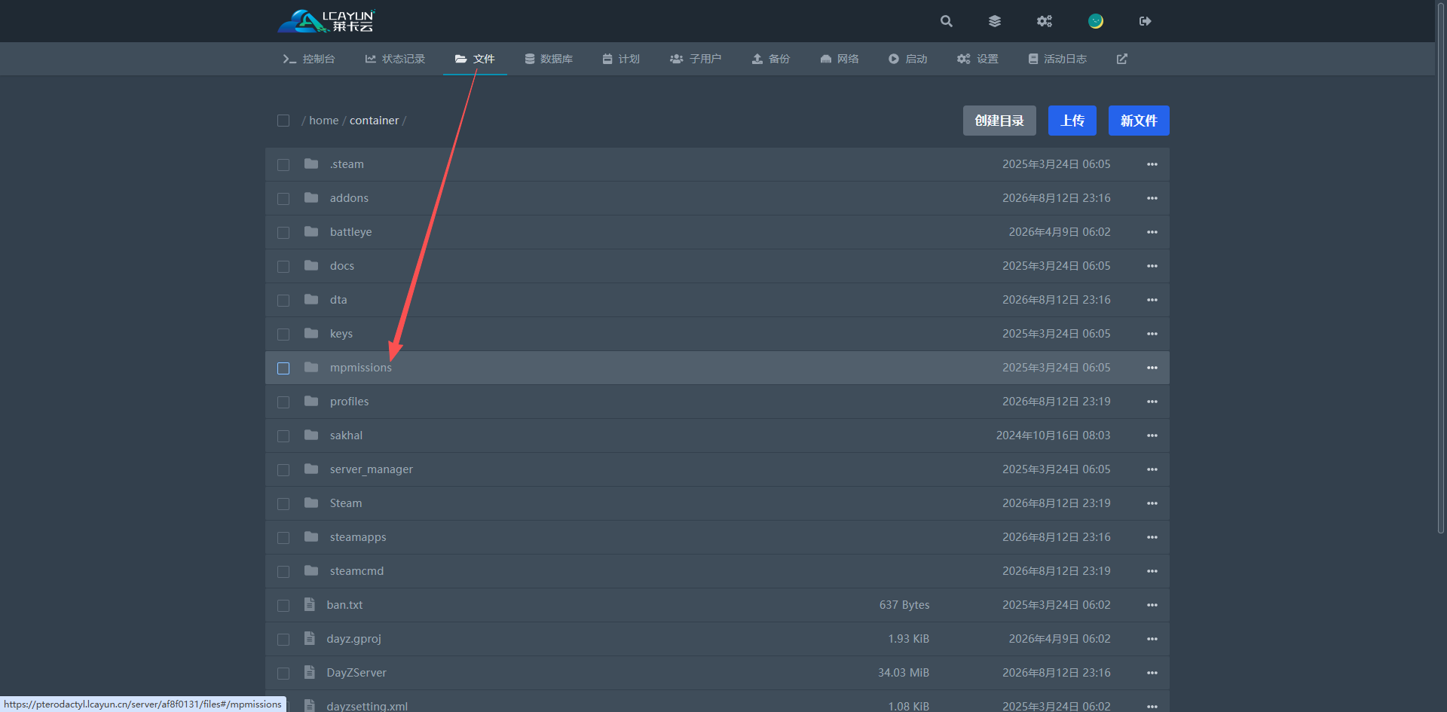The height and width of the screenshot is (712, 1447).
Task: Open more options menu for mpmissions
Action: (x=1152, y=368)
